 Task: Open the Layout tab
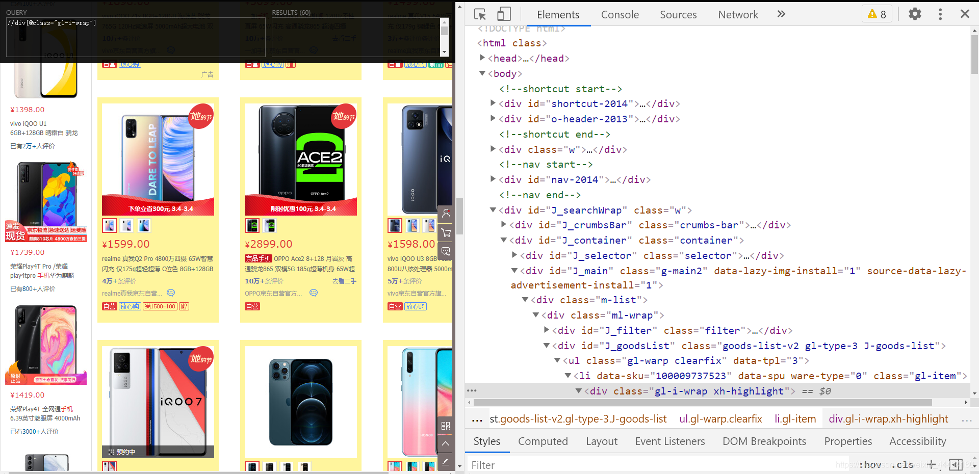point(602,441)
